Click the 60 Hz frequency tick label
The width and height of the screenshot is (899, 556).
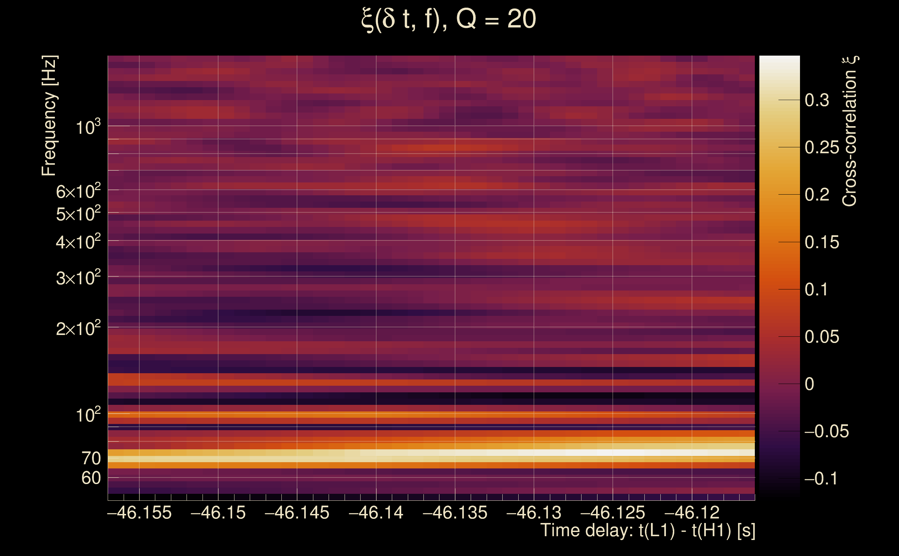pyautogui.click(x=91, y=479)
